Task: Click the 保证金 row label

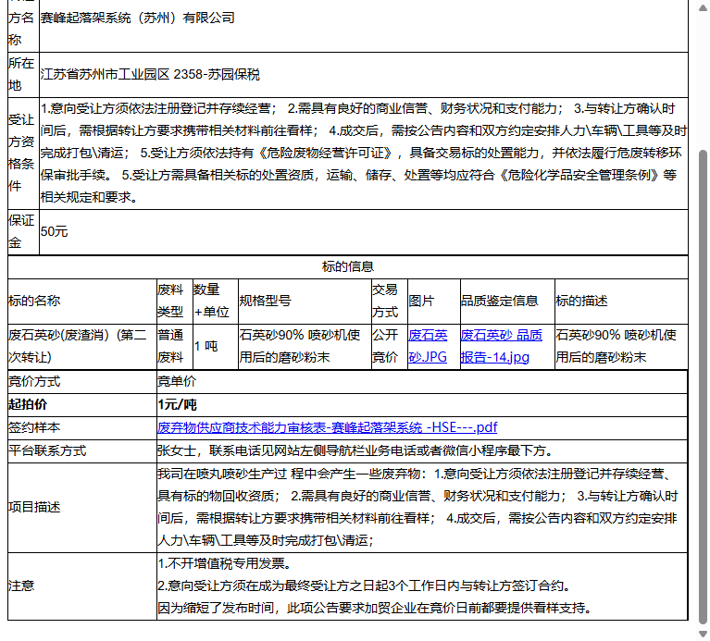Action: click(x=21, y=232)
